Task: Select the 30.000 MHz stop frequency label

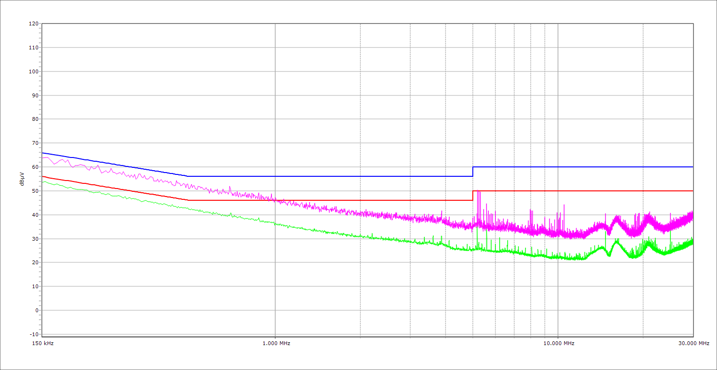Action: 693,344
